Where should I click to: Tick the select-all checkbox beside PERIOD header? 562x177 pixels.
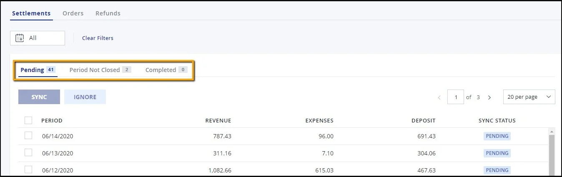point(28,120)
